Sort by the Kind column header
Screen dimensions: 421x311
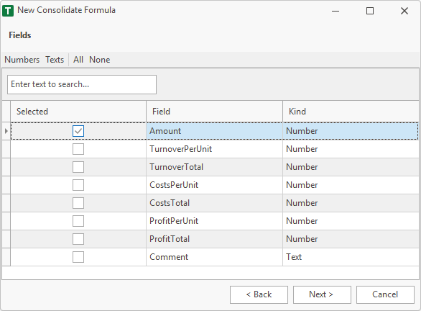(351, 112)
